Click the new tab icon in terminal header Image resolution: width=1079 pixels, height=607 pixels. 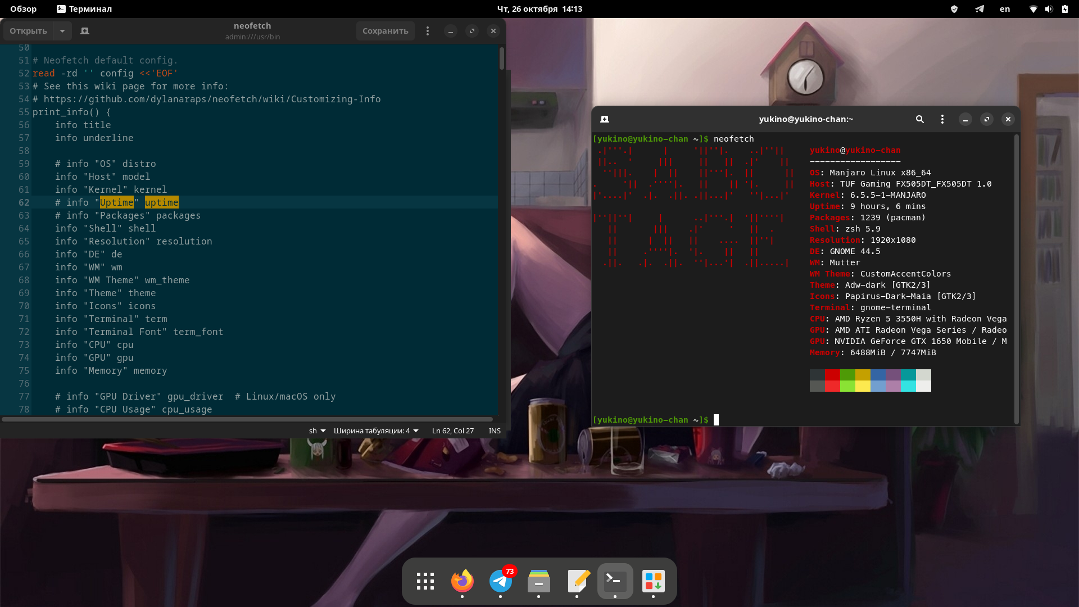(x=605, y=119)
